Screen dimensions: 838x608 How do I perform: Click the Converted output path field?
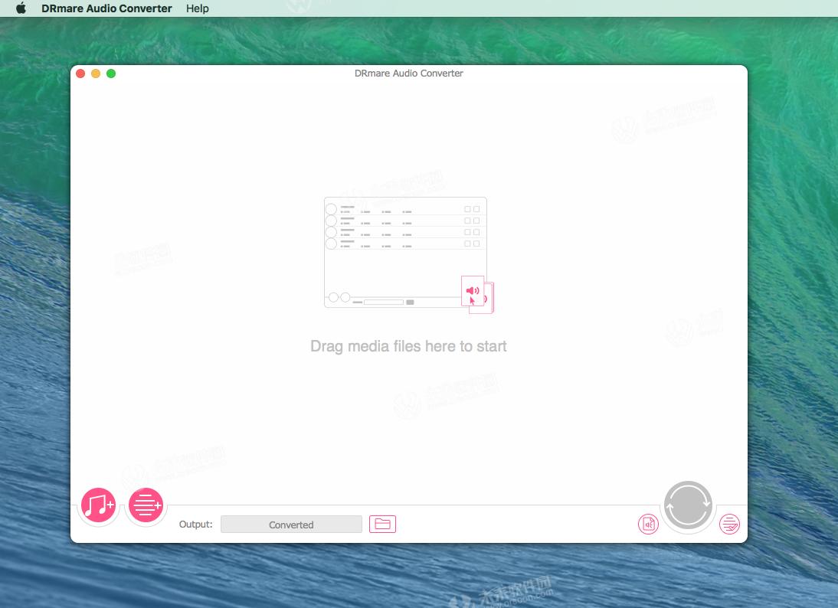[291, 524]
